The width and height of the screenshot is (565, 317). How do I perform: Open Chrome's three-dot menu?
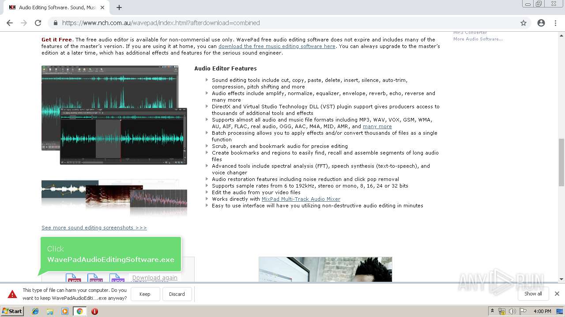point(555,23)
